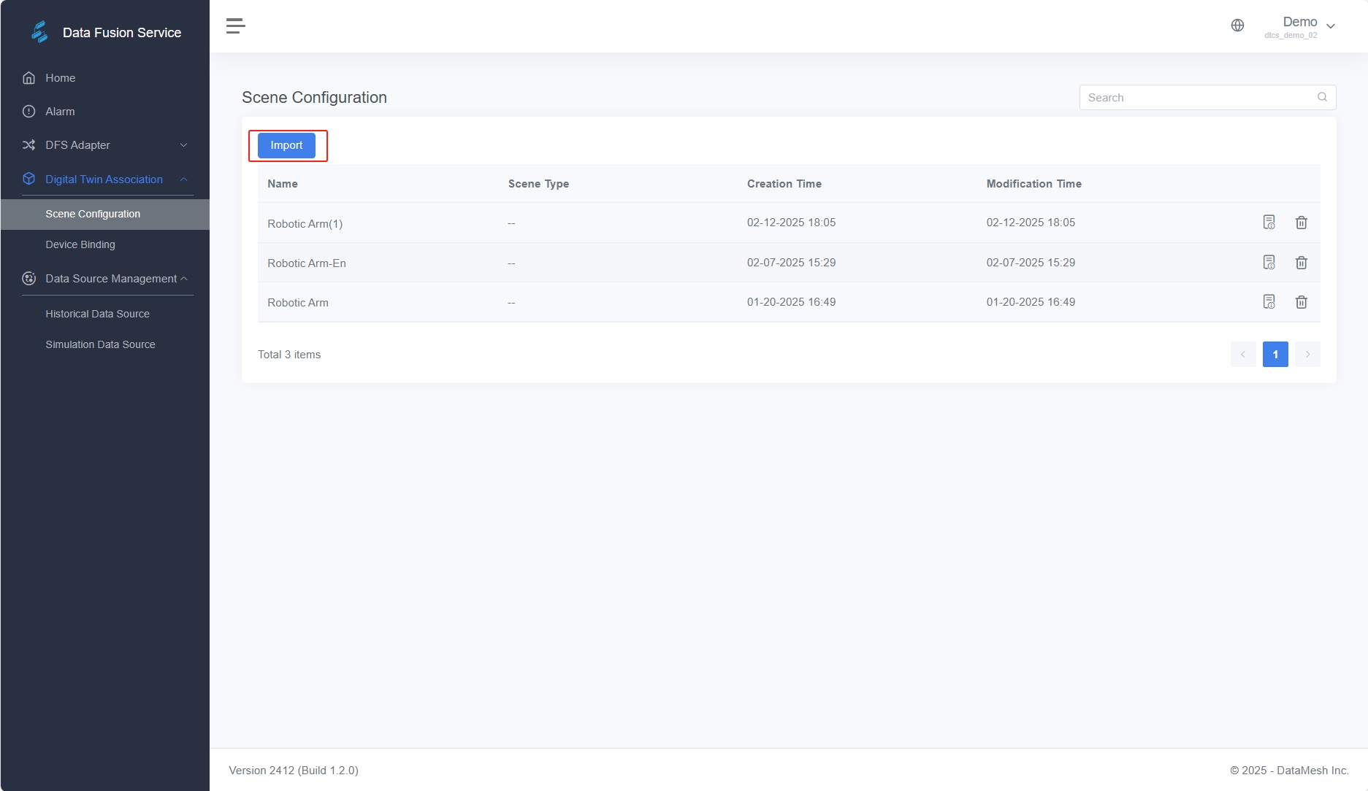Click into the Search input field
This screenshot has width=1368, height=791.
tap(1198, 98)
